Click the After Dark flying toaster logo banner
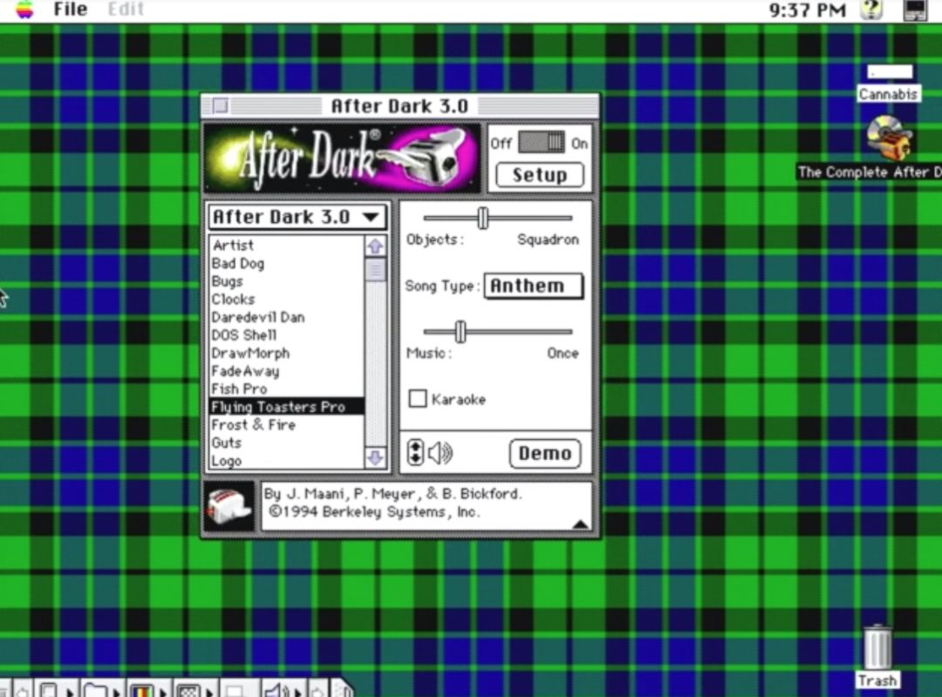942x697 pixels. pyautogui.click(x=342, y=158)
